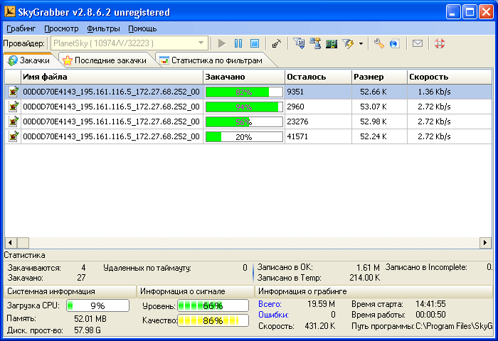The width and height of the screenshot is (498, 341).
Task: Click the Информация о грабинге panel header
Action: coord(373,291)
